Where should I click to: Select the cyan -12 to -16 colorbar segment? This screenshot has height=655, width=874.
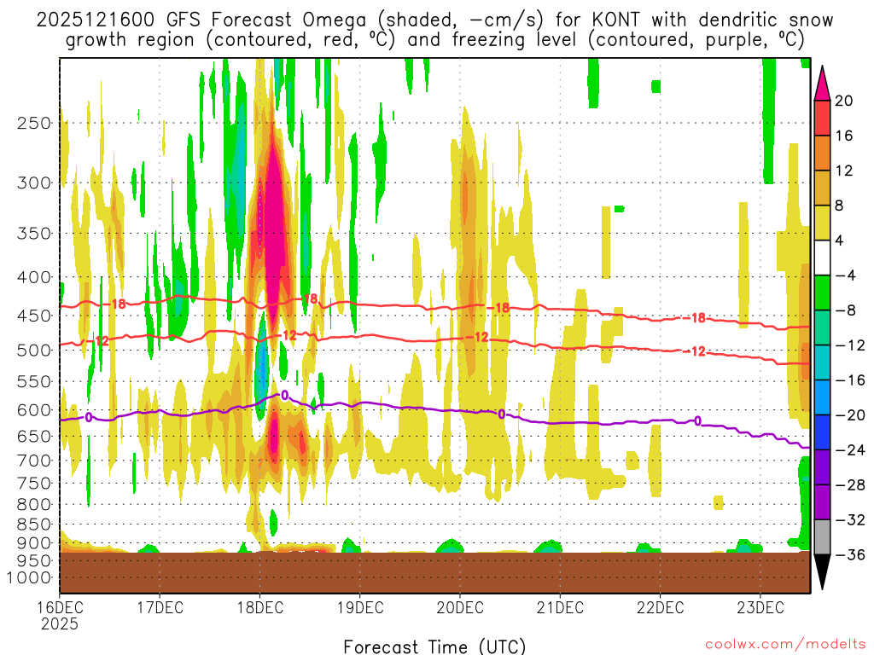tap(822, 362)
